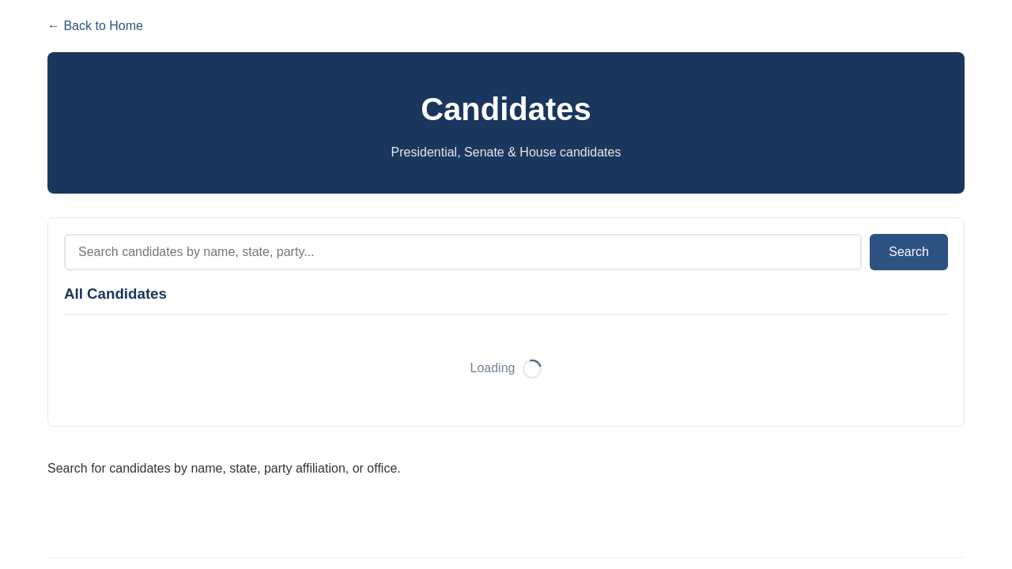The image size is (1012, 569).
Task: Click the divider line under All Candidates
Action: click(506, 314)
